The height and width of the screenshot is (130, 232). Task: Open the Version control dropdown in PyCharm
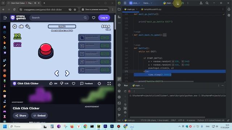point(148,3)
